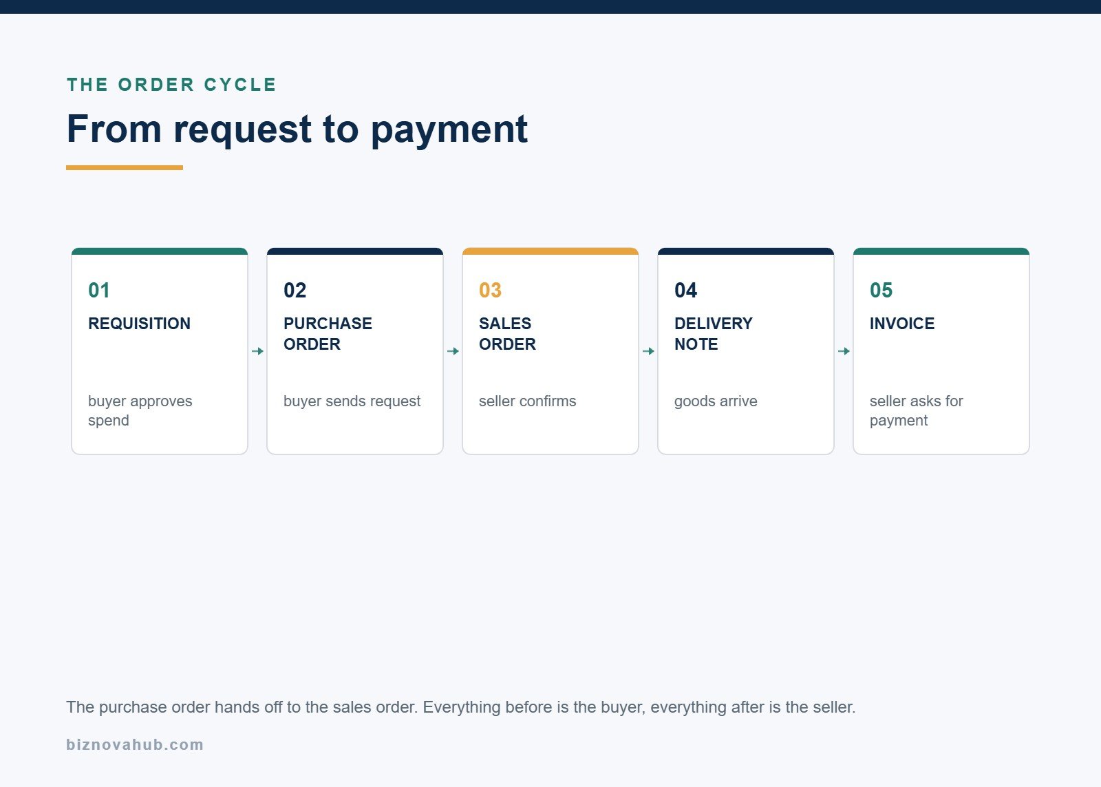Click the 'THE ORDER CYCLE' eyebrow heading

coord(171,85)
